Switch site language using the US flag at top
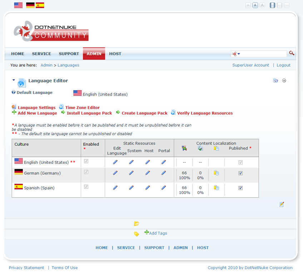 coord(18,5)
